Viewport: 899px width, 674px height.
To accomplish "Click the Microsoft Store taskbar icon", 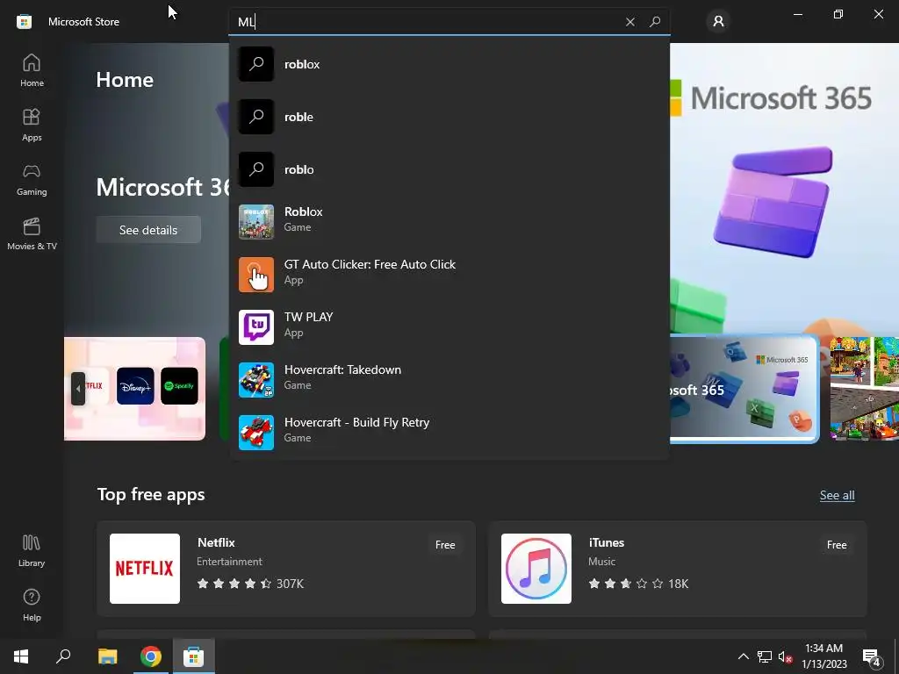I will coord(194,656).
